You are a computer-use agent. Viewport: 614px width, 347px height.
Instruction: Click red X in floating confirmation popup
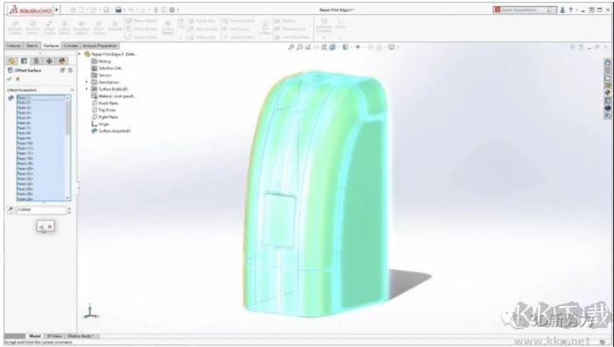50,227
